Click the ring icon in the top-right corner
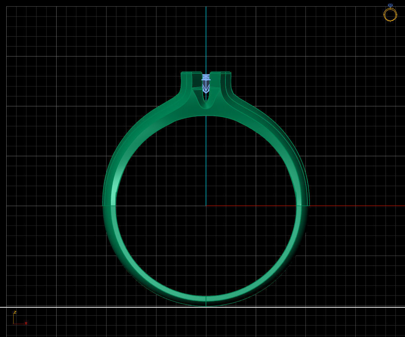This screenshot has height=337, width=405. point(390,12)
